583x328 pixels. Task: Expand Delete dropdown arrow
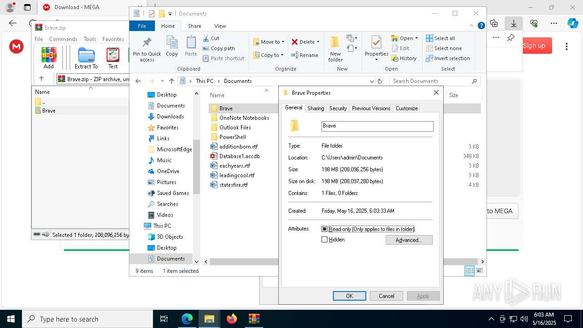click(x=318, y=42)
